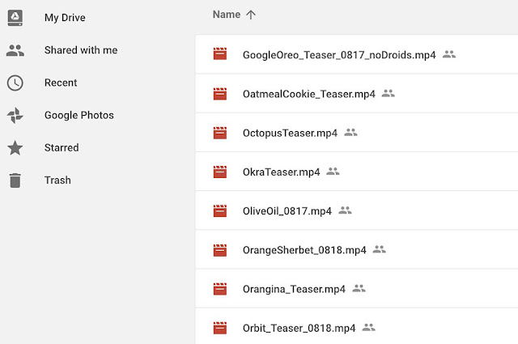Click shared icon beside OrangeSherbet_0818.mp4
Viewport: 518px width, 344px height.
380,249
